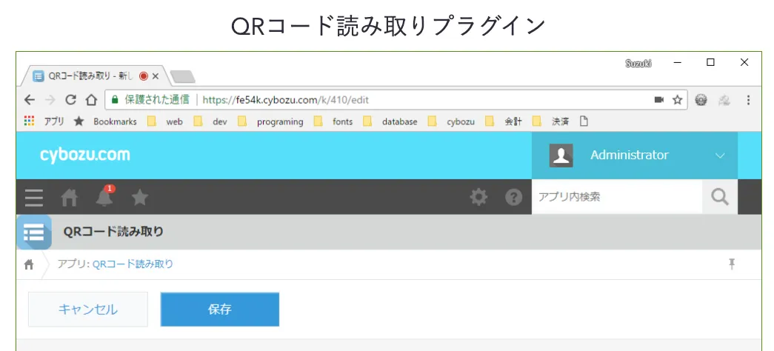Screen dimensions: 774x351
Task: Click the breadcrumb home icon
Action: (x=30, y=264)
